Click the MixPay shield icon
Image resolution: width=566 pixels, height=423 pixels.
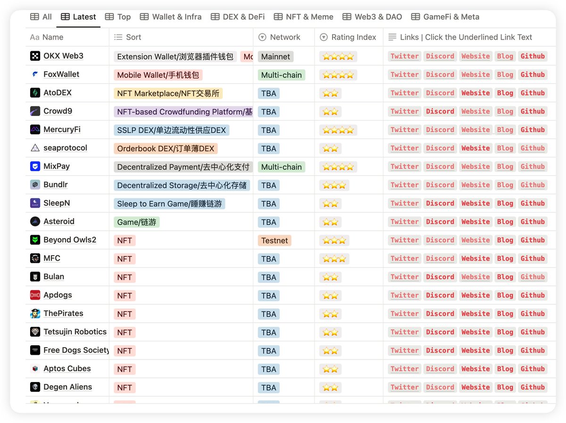click(x=35, y=166)
